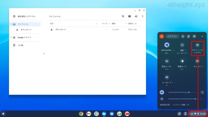Start スクリーン キャプチャ from quick settings
Viewport: 208px width, 117px height.
[197, 45]
